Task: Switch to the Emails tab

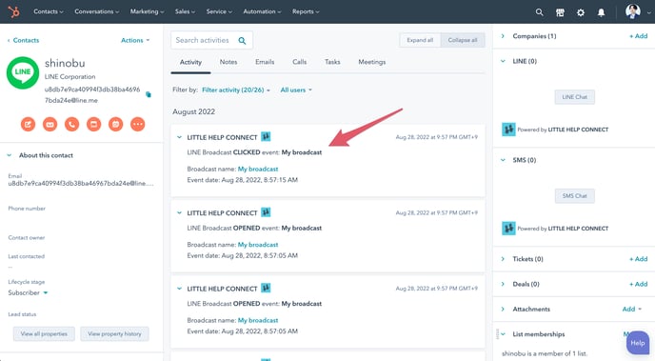Action: 265,62
